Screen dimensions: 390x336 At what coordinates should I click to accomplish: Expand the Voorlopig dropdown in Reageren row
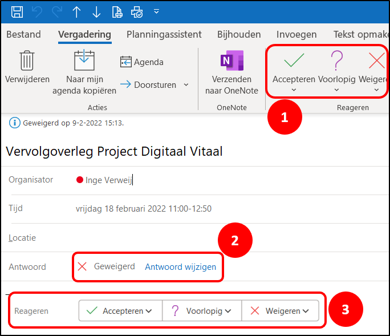coord(228,311)
